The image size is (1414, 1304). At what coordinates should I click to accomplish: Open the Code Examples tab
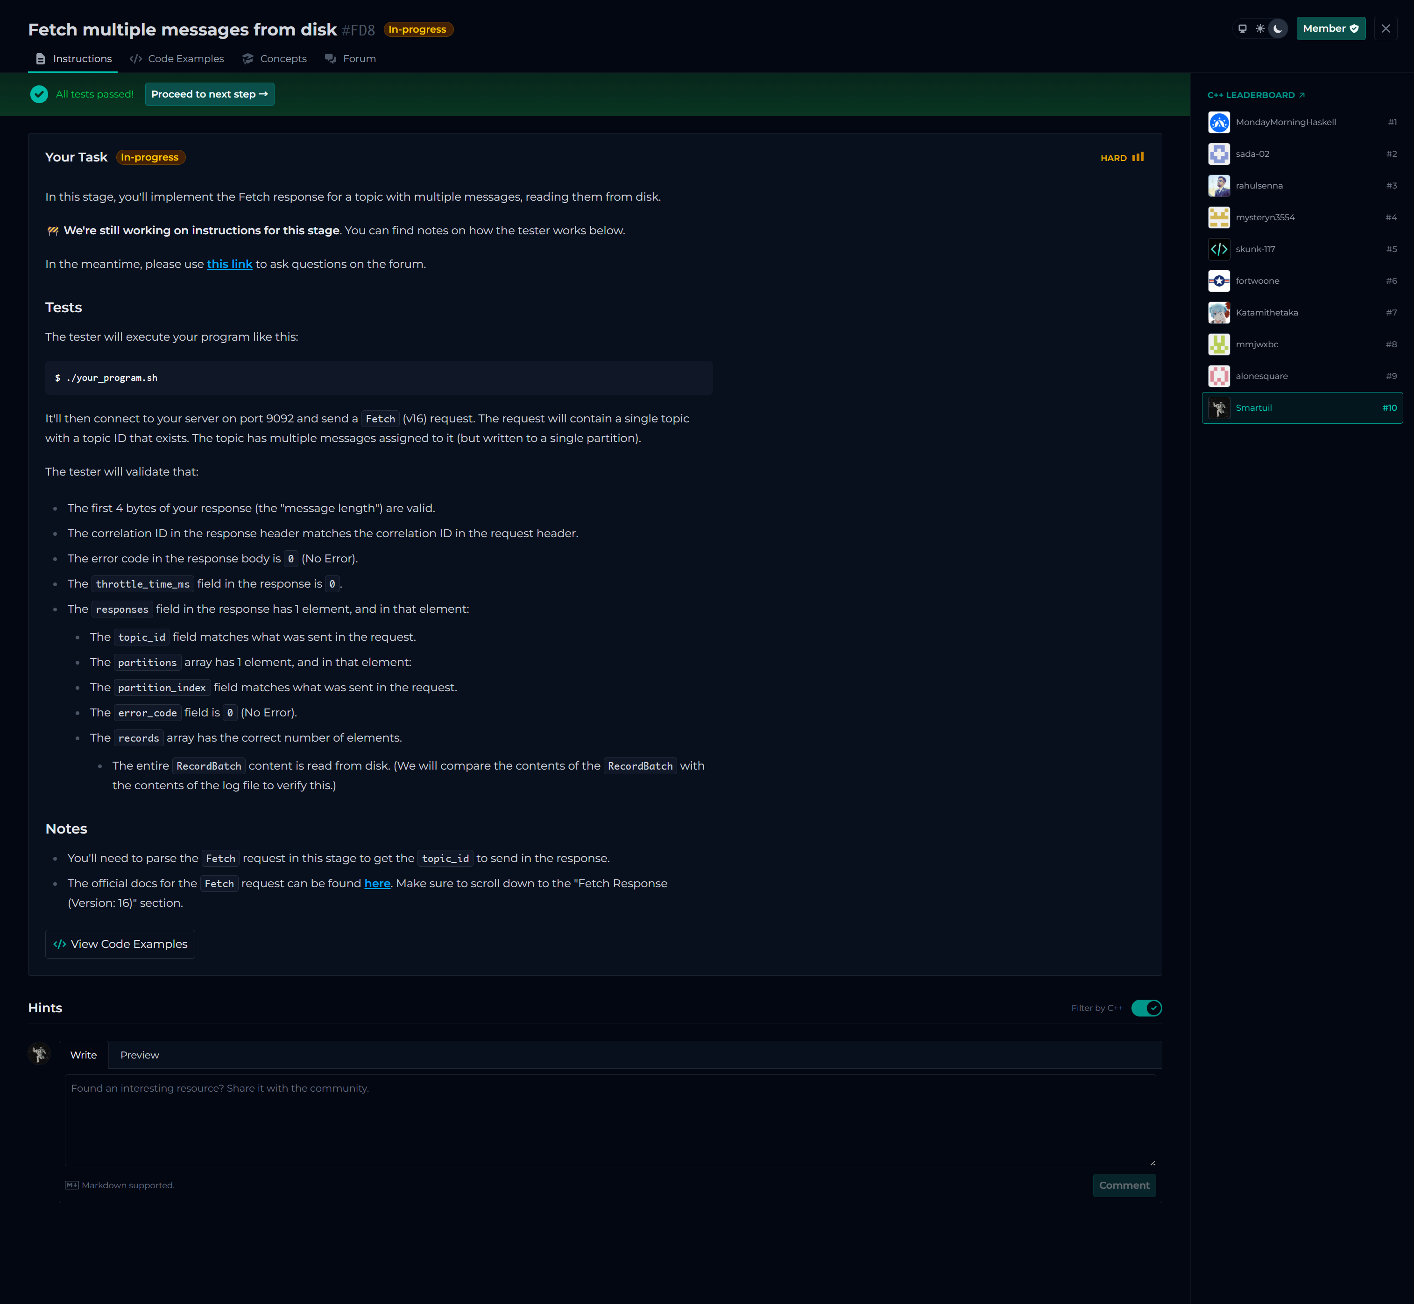[177, 59]
